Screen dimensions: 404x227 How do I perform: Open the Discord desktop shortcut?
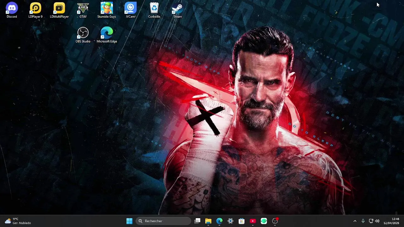pos(12,10)
